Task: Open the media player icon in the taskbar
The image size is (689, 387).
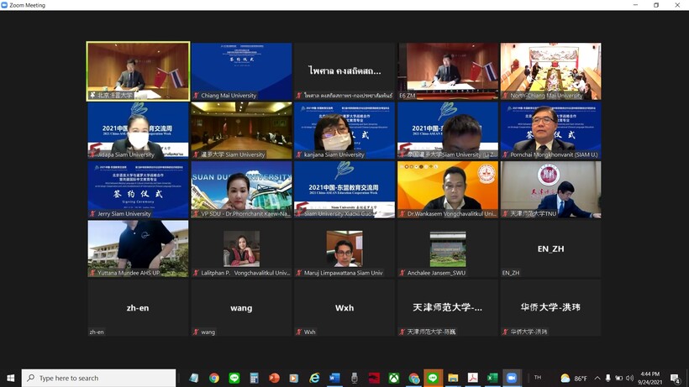Action: coord(294,378)
